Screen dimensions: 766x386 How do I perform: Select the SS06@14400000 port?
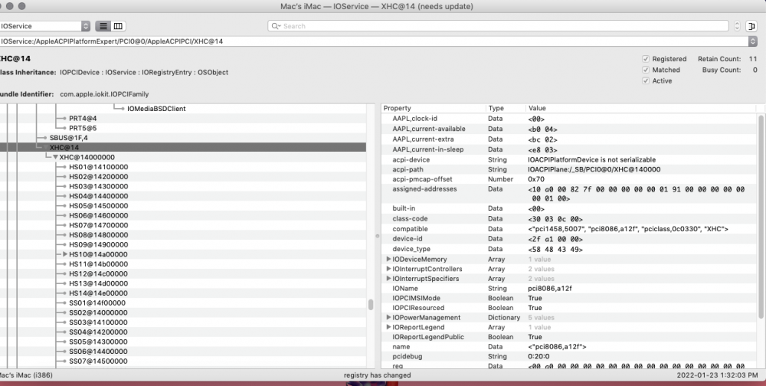click(x=98, y=352)
